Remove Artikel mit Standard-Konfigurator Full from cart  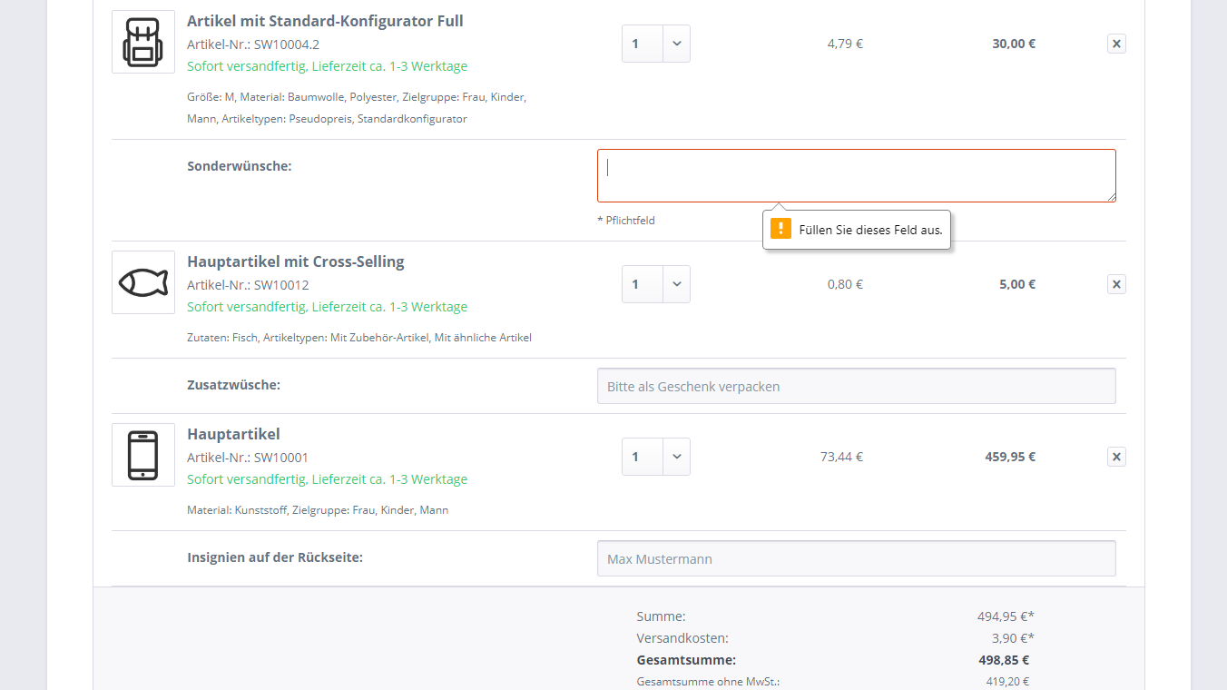point(1116,44)
